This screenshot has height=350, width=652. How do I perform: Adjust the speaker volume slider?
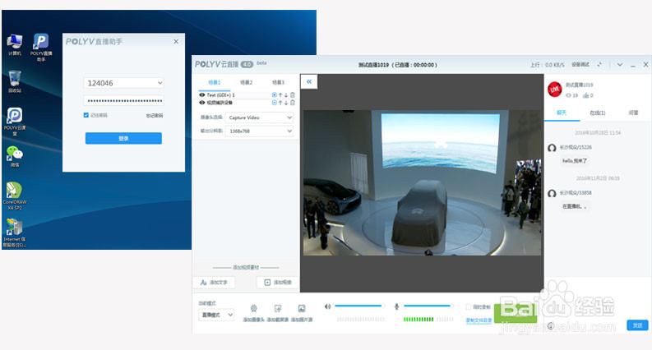[358, 306]
